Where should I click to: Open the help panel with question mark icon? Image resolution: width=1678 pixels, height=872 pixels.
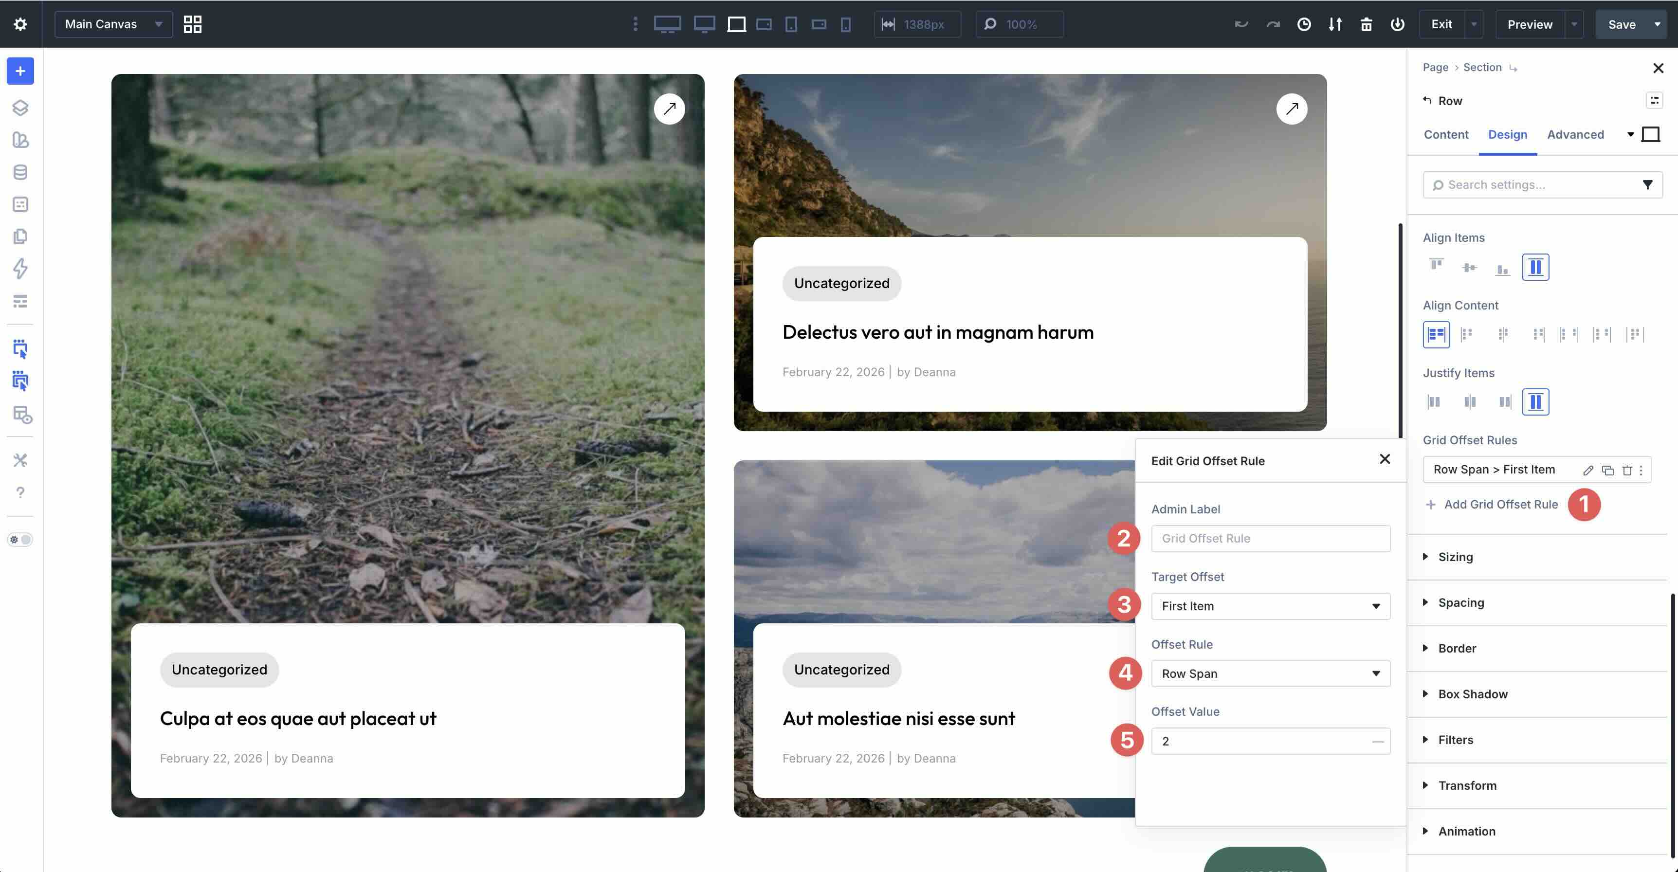click(x=20, y=492)
